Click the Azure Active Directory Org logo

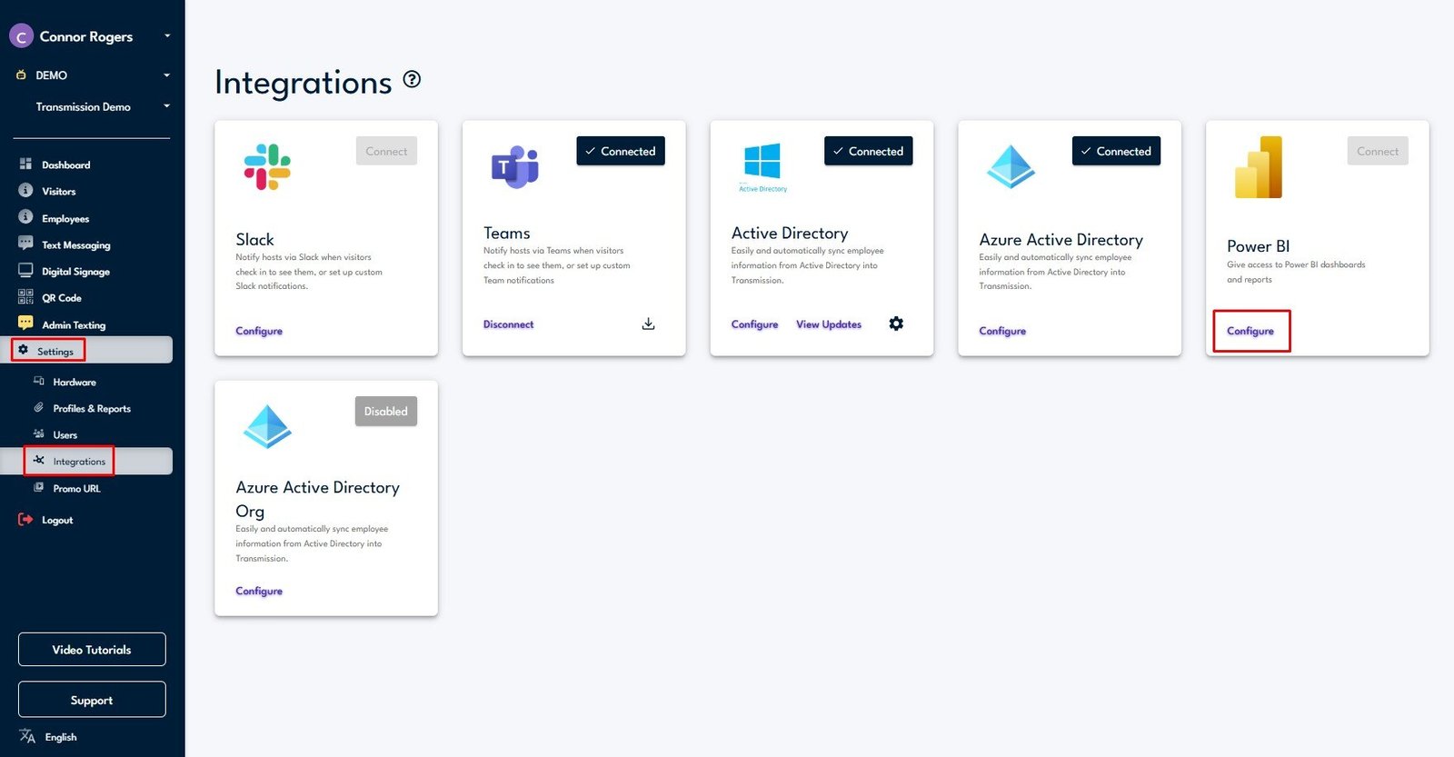click(267, 426)
